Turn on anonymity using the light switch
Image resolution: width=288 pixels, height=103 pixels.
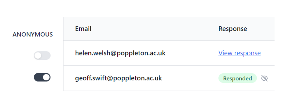pyautogui.click(x=42, y=56)
